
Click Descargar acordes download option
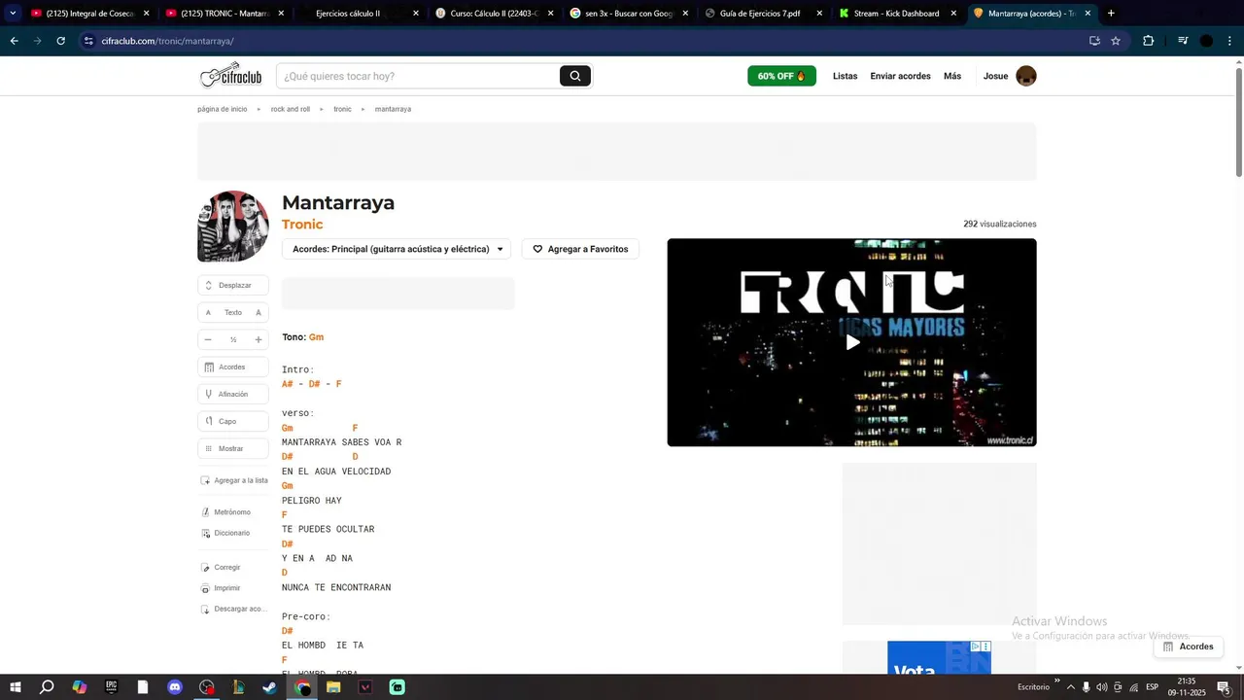(x=233, y=609)
